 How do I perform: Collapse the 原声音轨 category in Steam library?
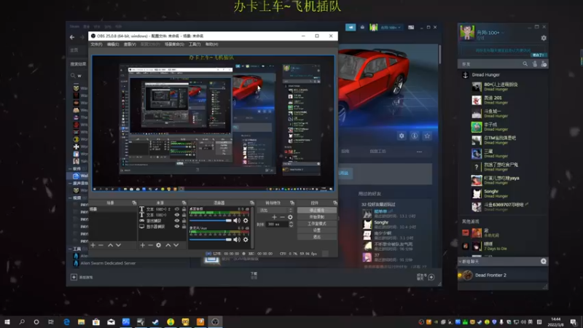coord(70,183)
